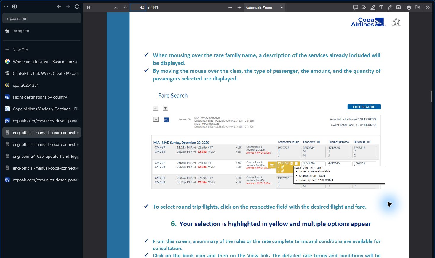Switch to 'Copa Airlines Vuelos y Destinos' tab
435x258 pixels.
(41, 109)
